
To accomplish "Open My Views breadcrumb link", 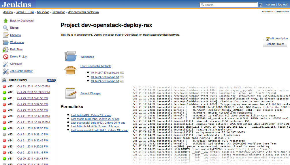I will [x=43, y=12].
